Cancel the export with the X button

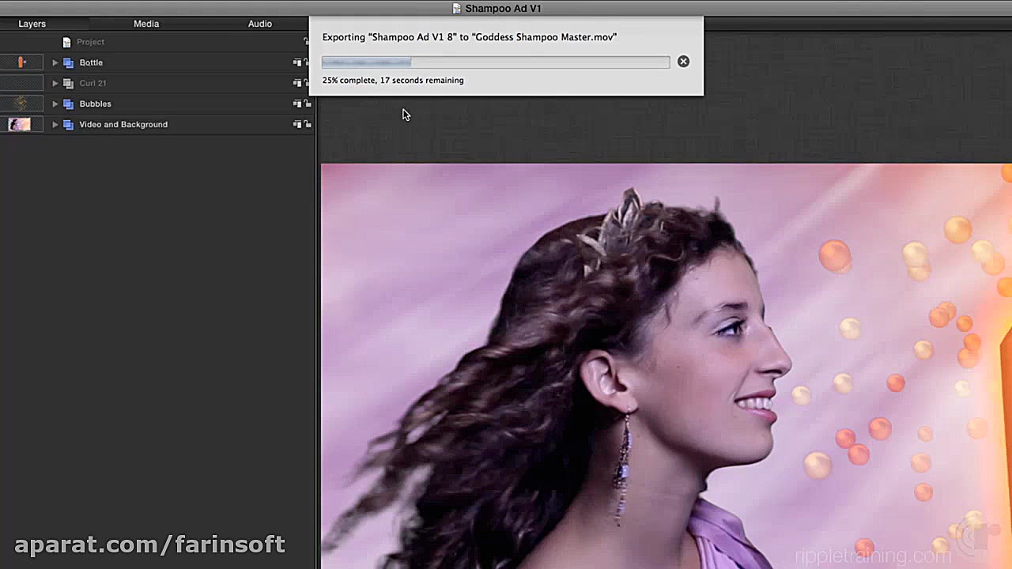pyautogui.click(x=683, y=62)
